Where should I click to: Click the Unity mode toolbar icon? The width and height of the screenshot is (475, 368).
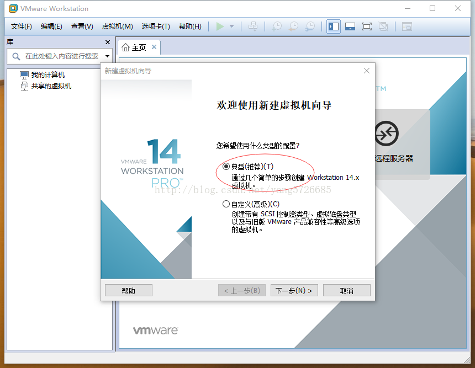click(382, 26)
